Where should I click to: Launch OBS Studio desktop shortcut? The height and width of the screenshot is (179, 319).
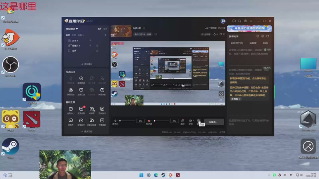point(10,66)
